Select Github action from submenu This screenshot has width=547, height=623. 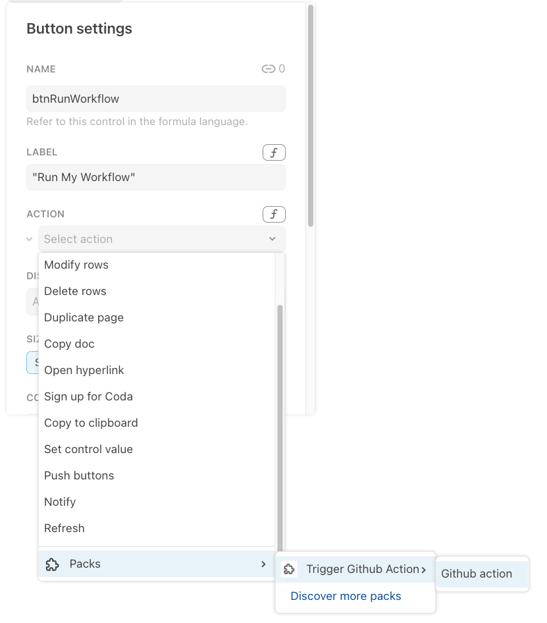[477, 574]
